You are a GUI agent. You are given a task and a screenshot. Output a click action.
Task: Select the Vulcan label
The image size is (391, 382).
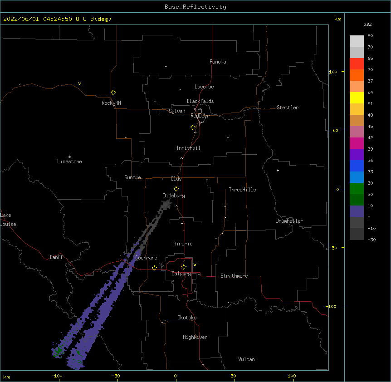pyautogui.click(x=246, y=359)
